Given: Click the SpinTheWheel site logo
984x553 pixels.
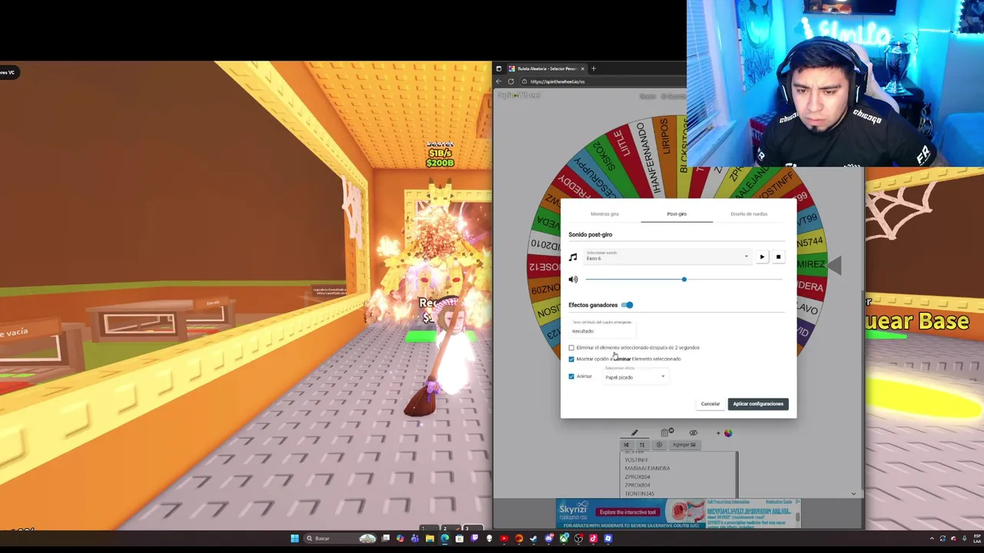Looking at the screenshot, I should 519,95.
